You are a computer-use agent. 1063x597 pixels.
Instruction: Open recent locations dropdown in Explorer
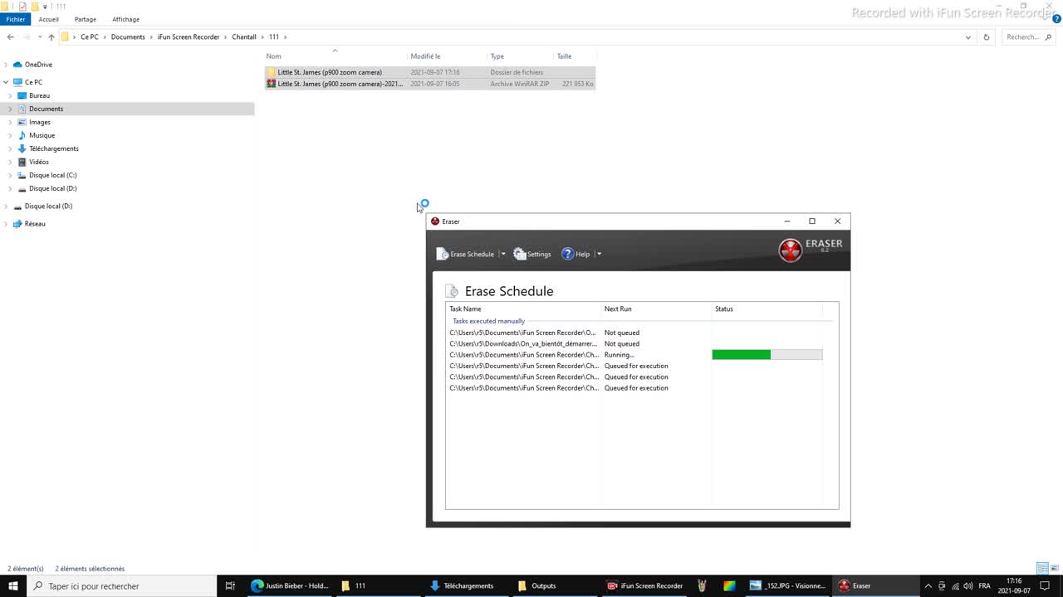point(40,36)
